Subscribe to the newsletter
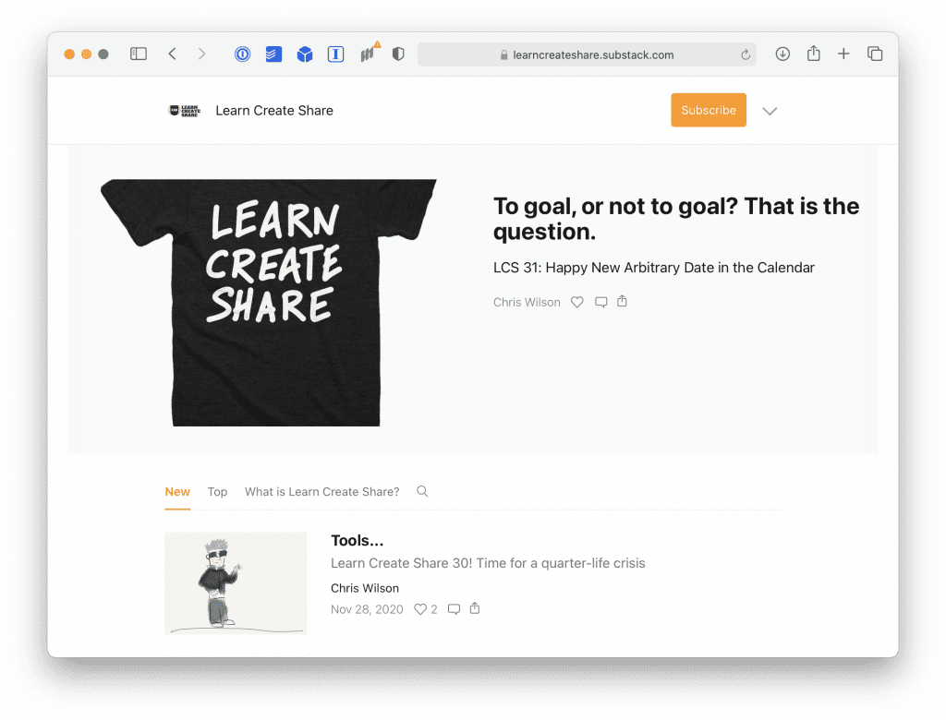946x720 pixels. pos(709,111)
